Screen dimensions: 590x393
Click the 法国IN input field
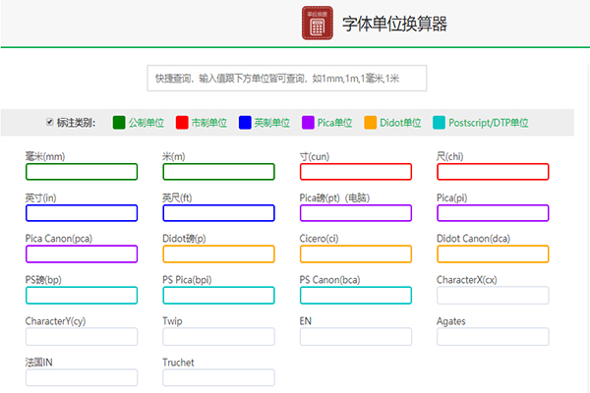(82, 377)
